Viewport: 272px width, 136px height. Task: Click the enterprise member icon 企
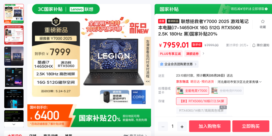tap(161, 64)
